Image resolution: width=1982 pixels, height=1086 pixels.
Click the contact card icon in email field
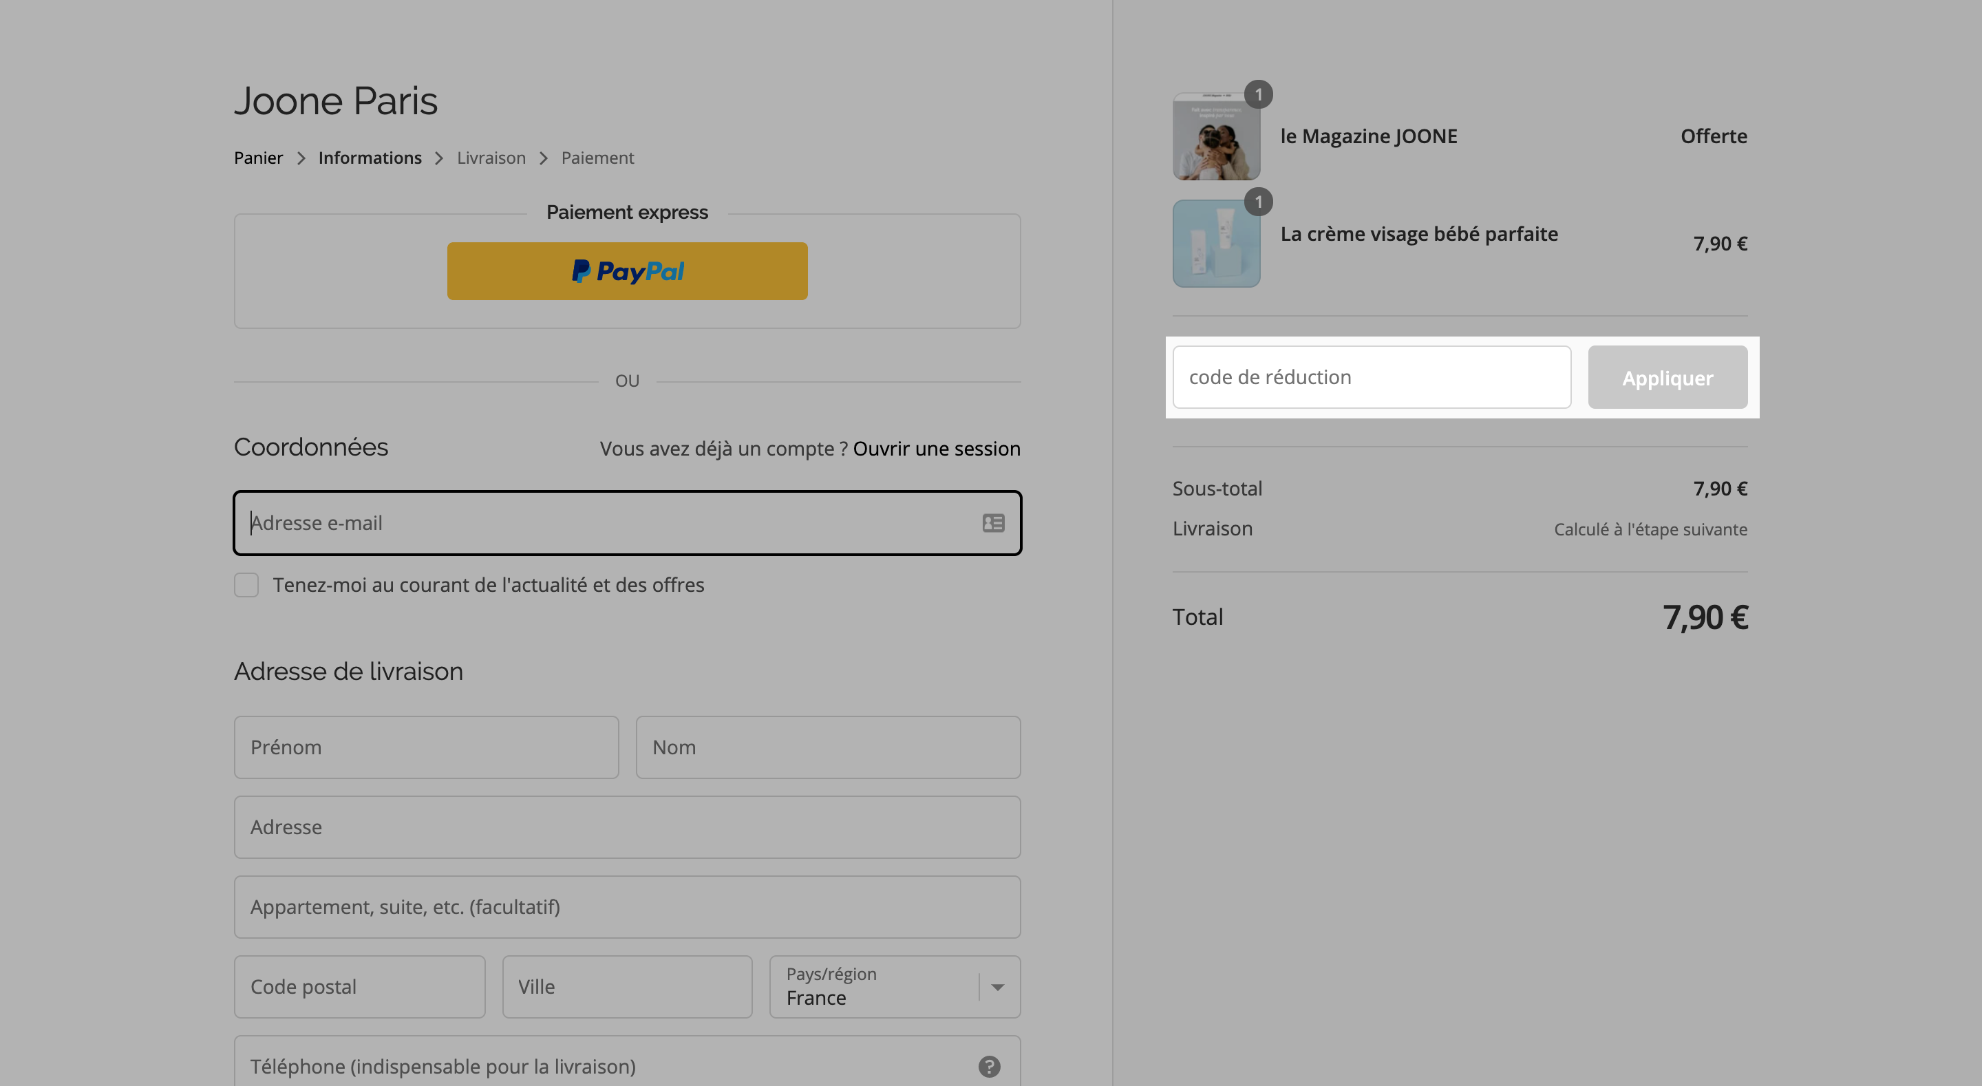coord(993,523)
